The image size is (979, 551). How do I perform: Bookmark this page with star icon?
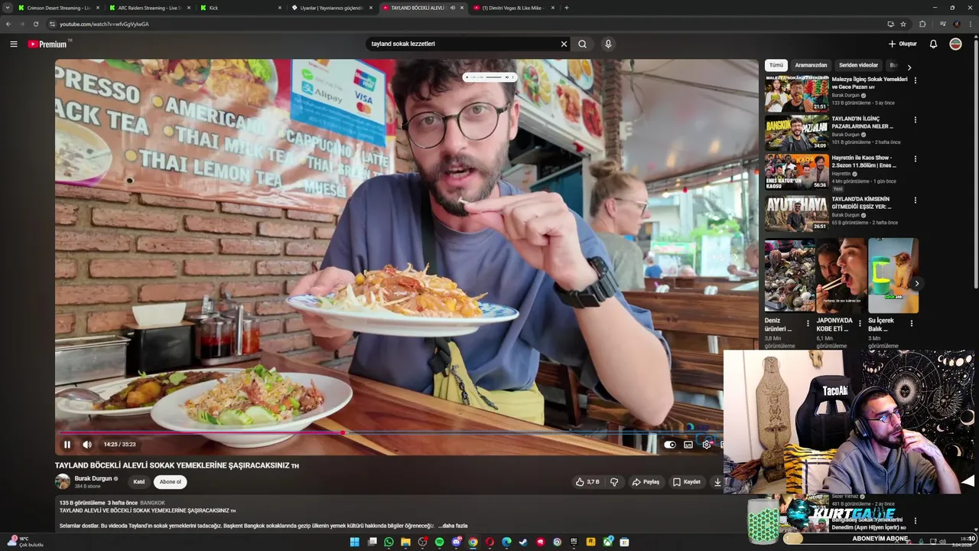click(x=903, y=24)
